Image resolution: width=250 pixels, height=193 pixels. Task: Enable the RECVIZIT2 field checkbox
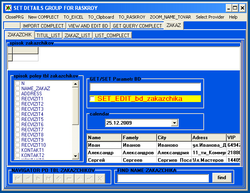coord(17,104)
